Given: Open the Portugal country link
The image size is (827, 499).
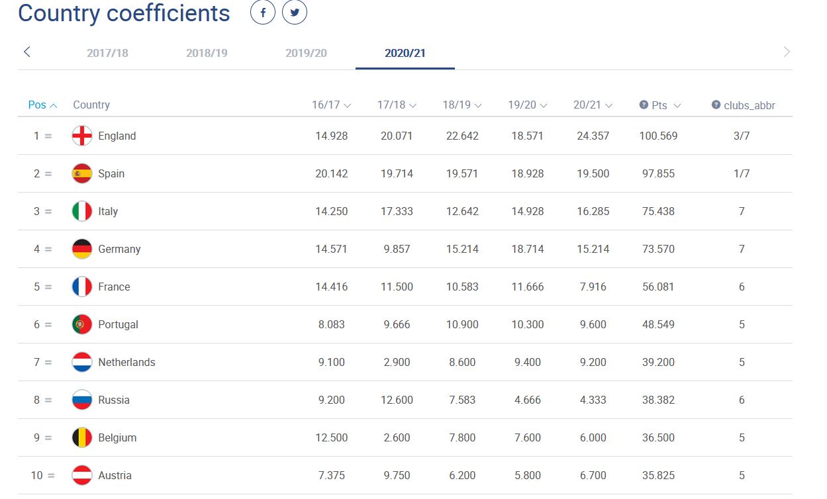Looking at the screenshot, I should tap(119, 324).
